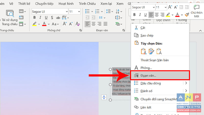Choose Thoát Soạn Văn bản
204x115 pixels.
tap(160, 60)
